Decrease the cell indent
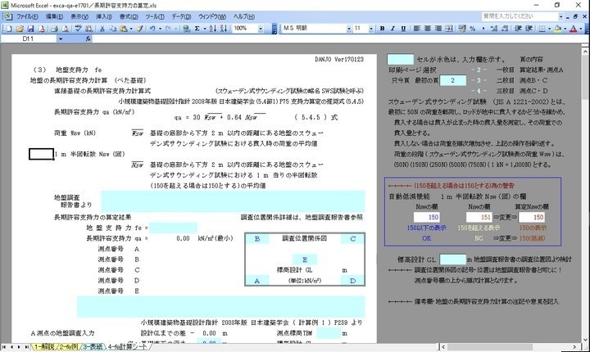The height and width of the screenshot is (352, 590). point(518,29)
